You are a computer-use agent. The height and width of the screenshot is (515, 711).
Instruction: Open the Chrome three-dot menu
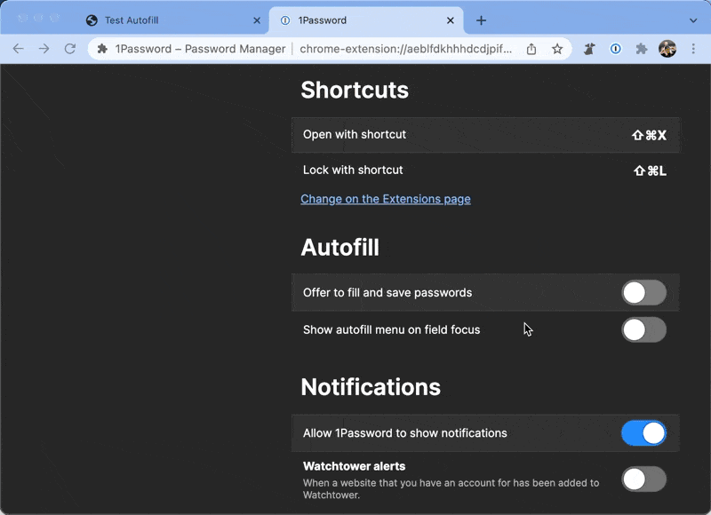(693, 49)
